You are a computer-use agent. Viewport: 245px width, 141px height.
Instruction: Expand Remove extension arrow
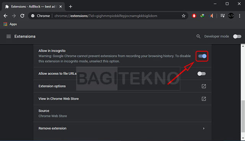204,128
